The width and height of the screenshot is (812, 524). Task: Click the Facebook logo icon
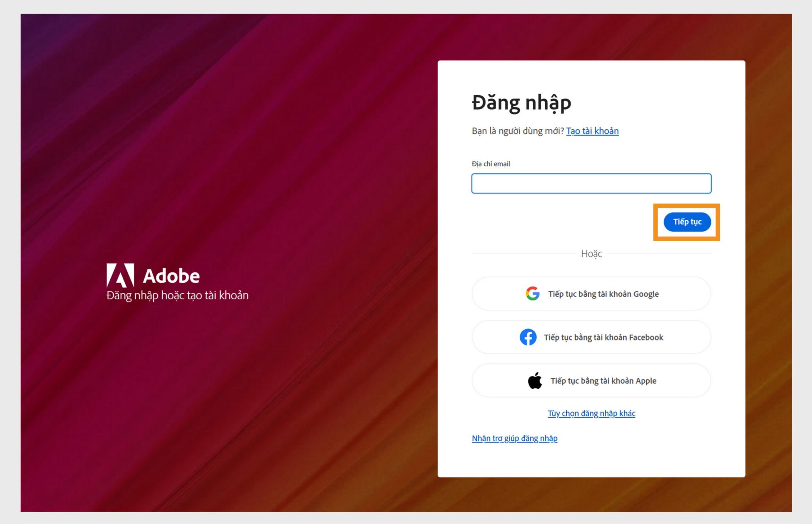coord(528,337)
